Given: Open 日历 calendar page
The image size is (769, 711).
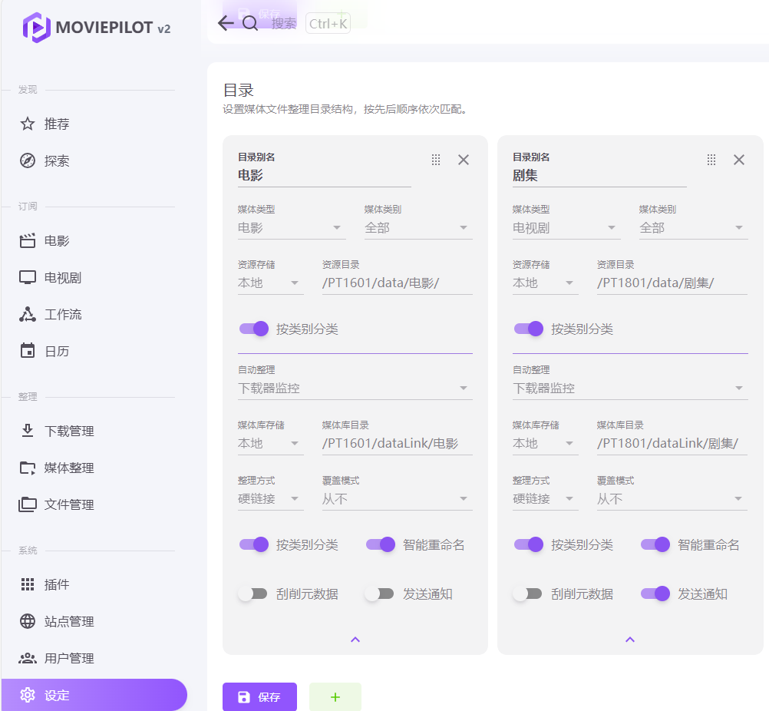Looking at the screenshot, I should click(57, 352).
